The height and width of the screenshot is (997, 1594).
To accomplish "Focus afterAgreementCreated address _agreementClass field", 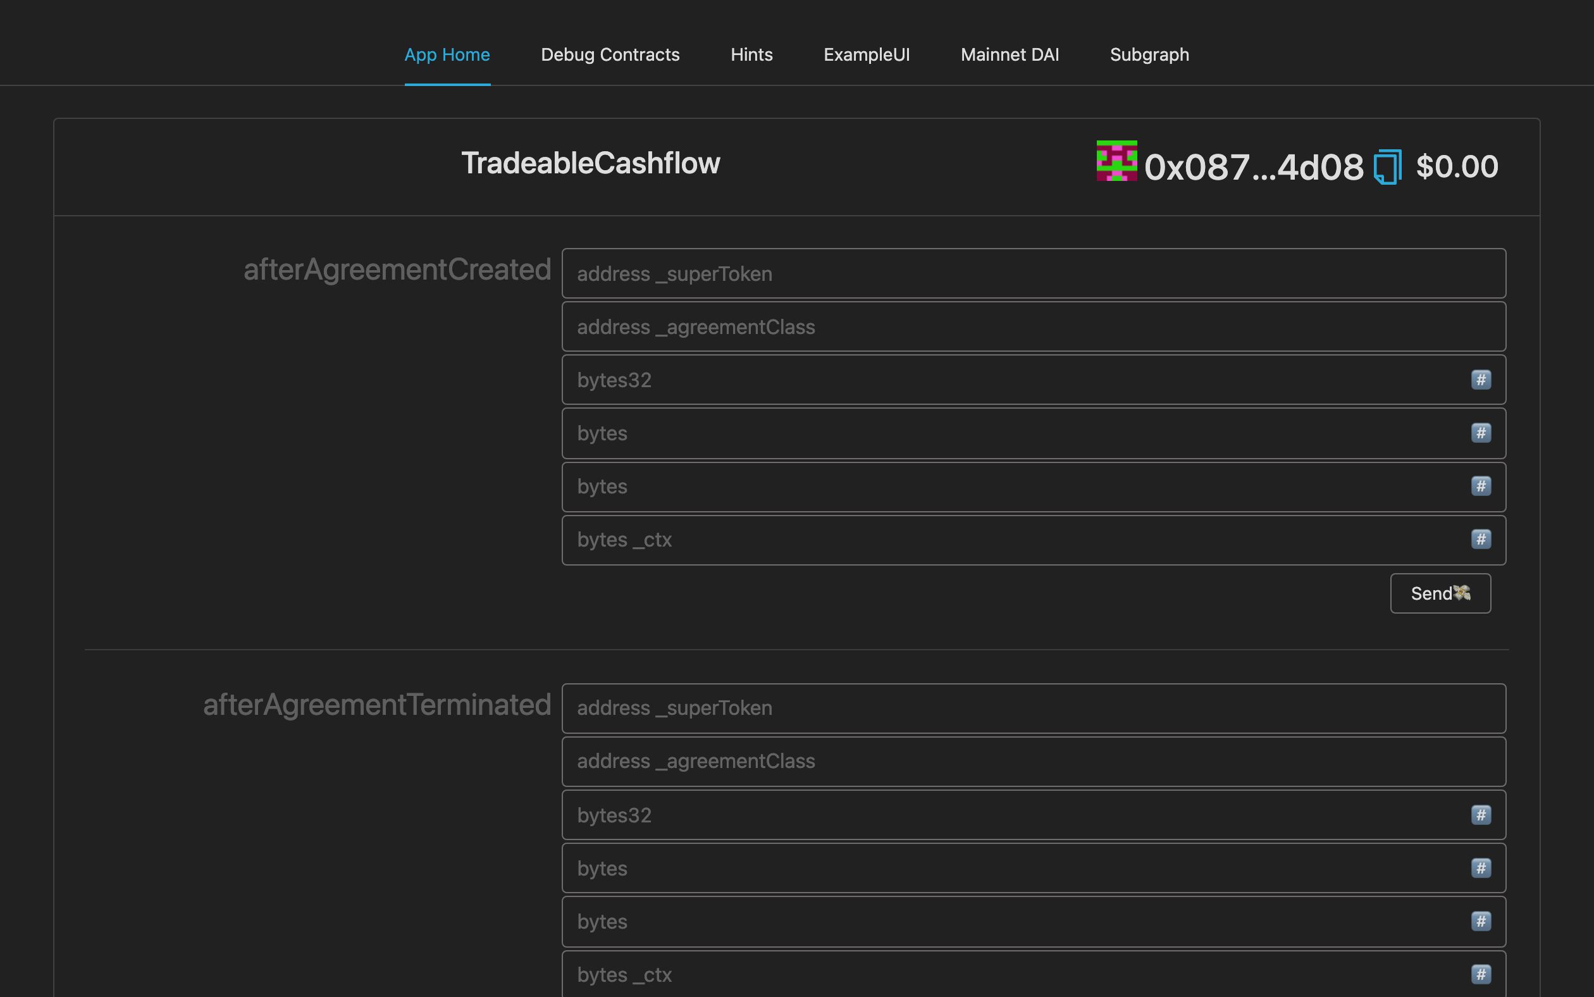I will [x=1033, y=326].
